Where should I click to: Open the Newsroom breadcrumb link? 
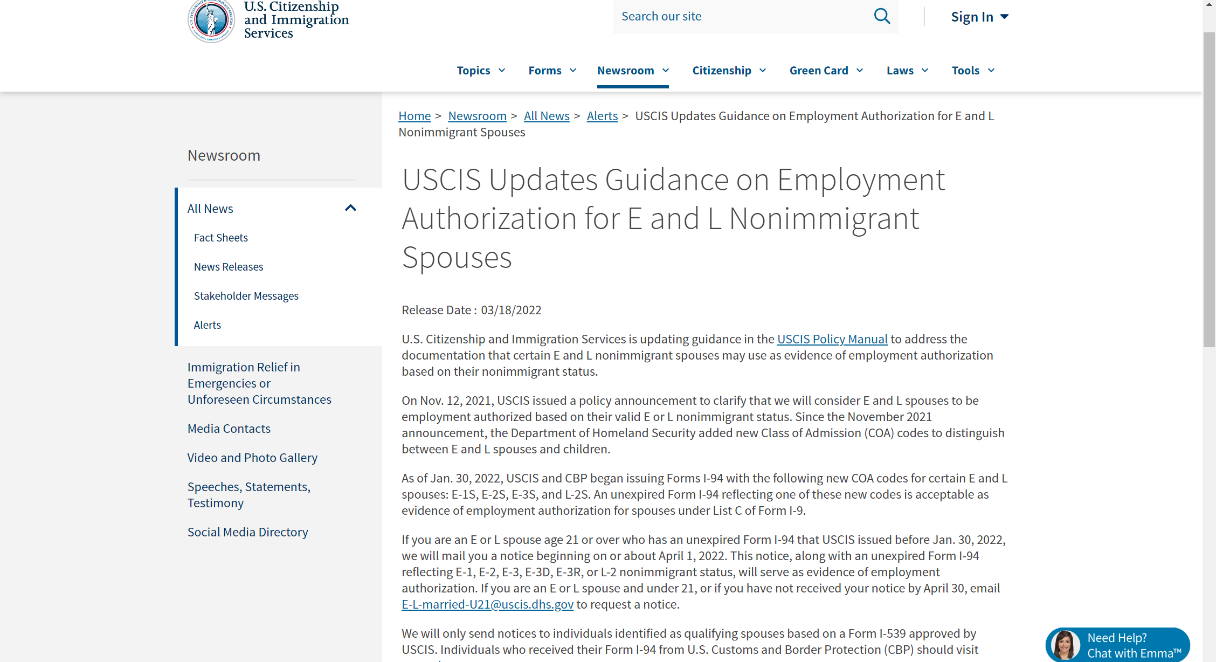[477, 116]
